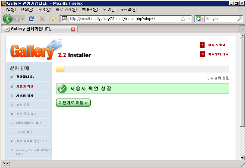This screenshot has width=246, height=168.
Task: Maximize the Firefox window
Action: tap(236, 3)
